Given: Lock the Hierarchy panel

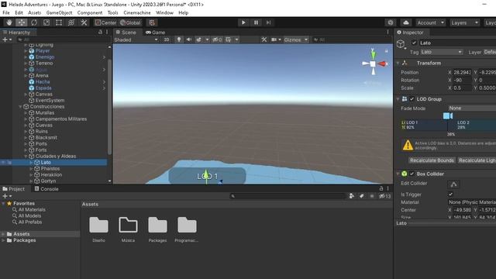Looking at the screenshot, I should [x=100, y=32].
